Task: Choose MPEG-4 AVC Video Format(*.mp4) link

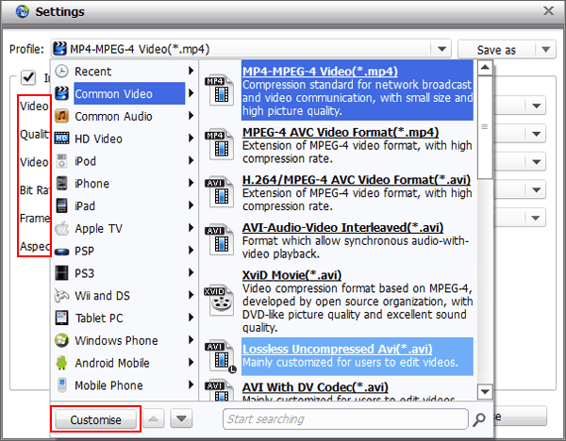Action: (341, 132)
